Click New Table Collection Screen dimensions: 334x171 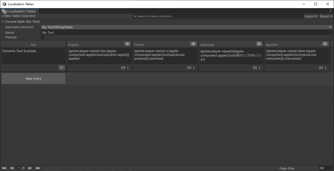coord(18,16)
